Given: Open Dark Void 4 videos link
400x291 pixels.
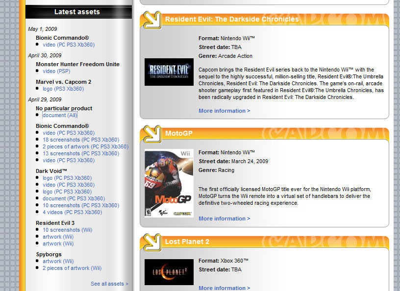Looking at the screenshot, I should pos(72,212).
